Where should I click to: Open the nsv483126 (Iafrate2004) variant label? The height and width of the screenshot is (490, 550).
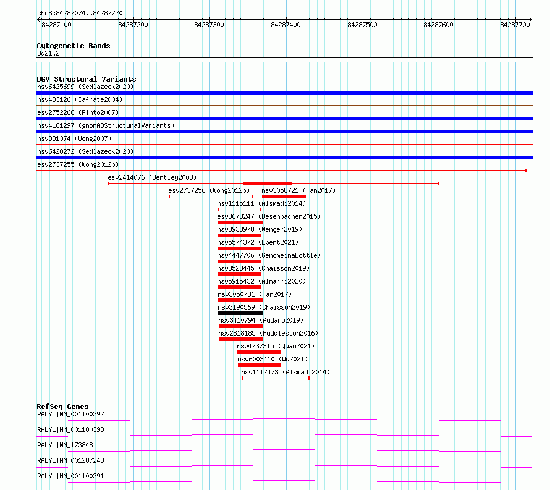[80, 99]
